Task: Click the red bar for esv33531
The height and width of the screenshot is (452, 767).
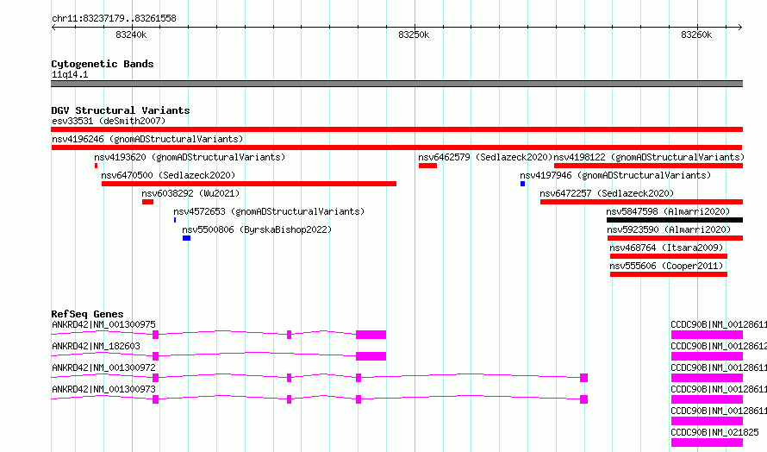Action: (396, 129)
